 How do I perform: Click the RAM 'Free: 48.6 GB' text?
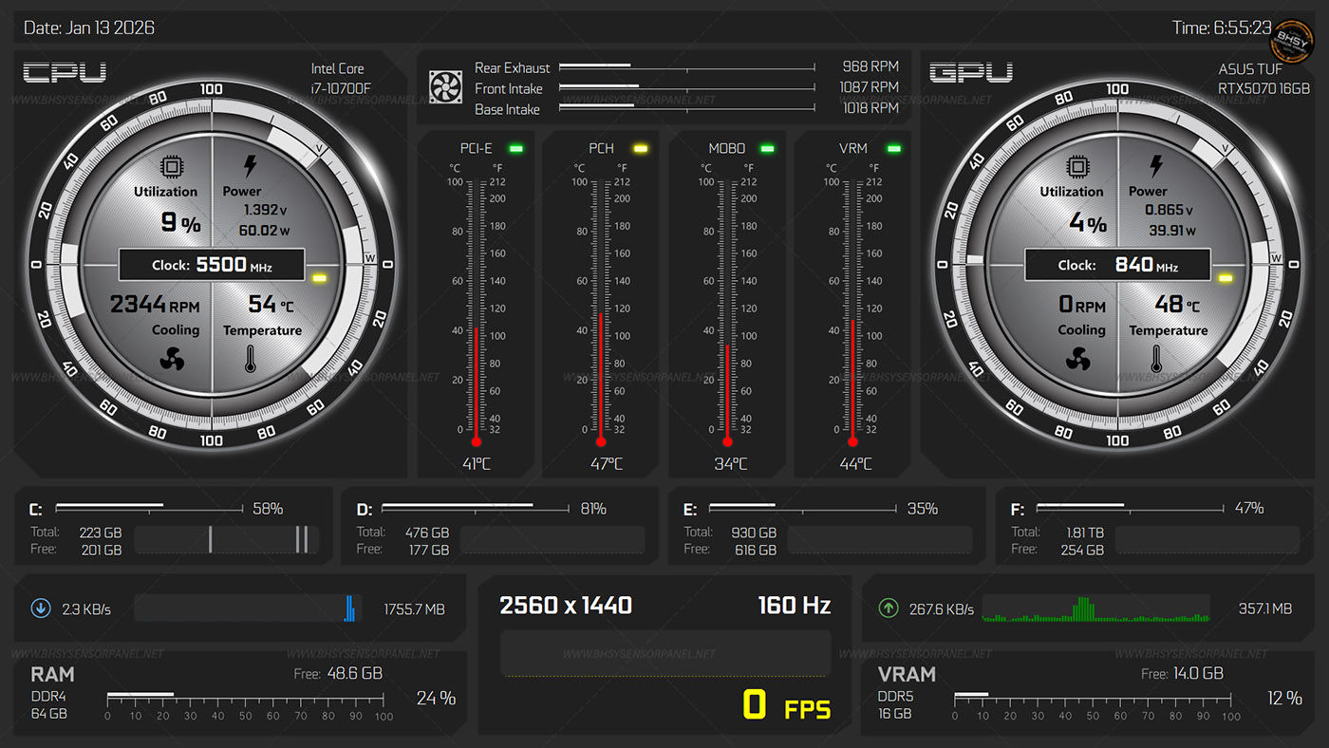tap(338, 673)
